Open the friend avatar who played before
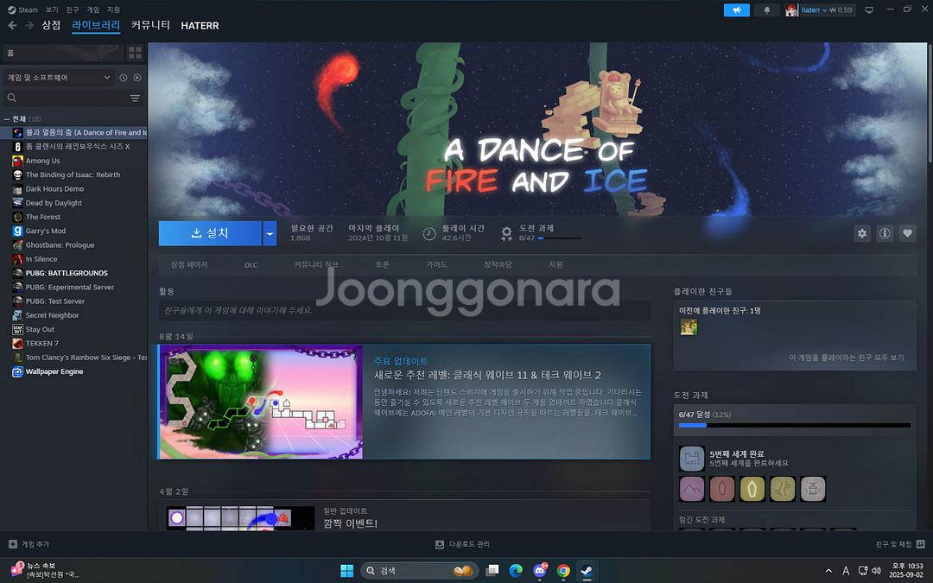Image resolution: width=933 pixels, height=583 pixels. [x=689, y=327]
